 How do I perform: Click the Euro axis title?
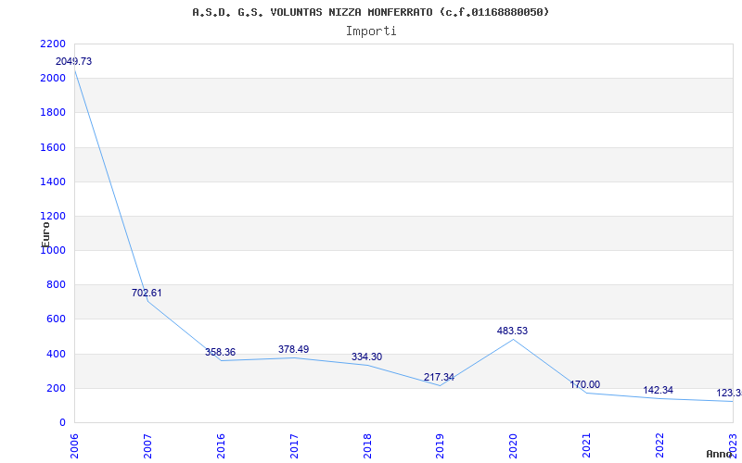click(45, 234)
